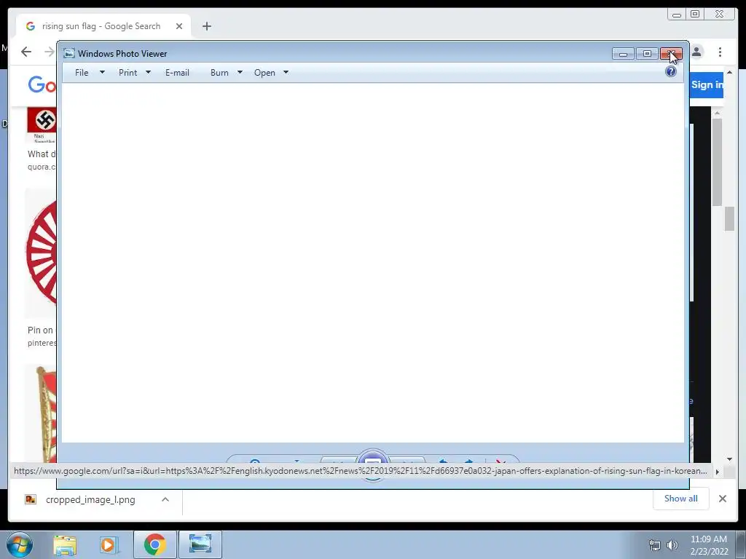Restore the Chrome window size
Viewport: 746px width, 559px height.
pos(694,15)
